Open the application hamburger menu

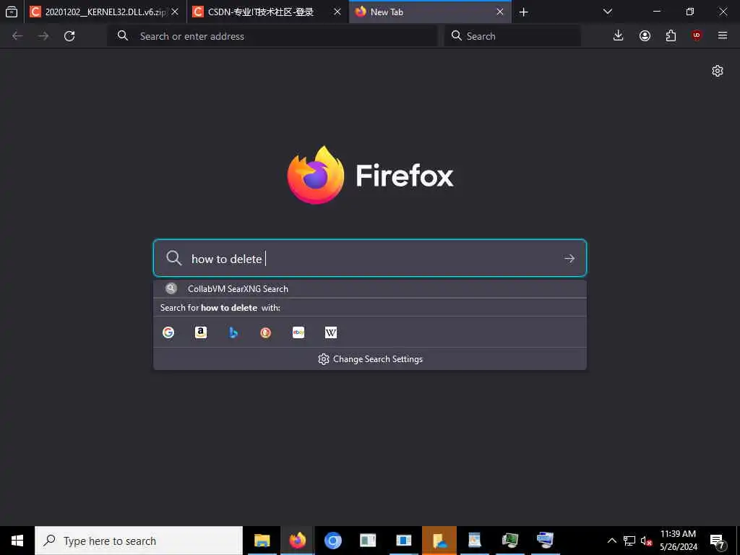pos(723,35)
